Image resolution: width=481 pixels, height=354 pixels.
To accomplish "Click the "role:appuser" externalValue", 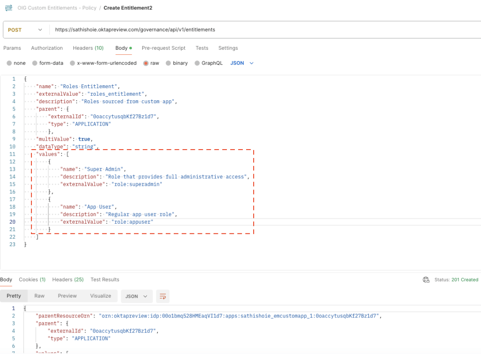I will tap(132, 222).
